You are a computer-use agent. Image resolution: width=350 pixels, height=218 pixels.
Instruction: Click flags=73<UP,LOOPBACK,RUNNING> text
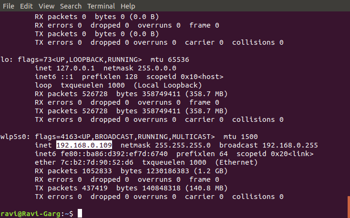pos(80,59)
